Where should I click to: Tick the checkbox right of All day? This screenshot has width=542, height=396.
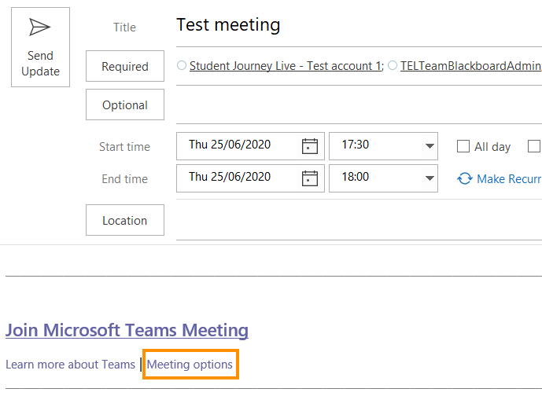click(535, 146)
